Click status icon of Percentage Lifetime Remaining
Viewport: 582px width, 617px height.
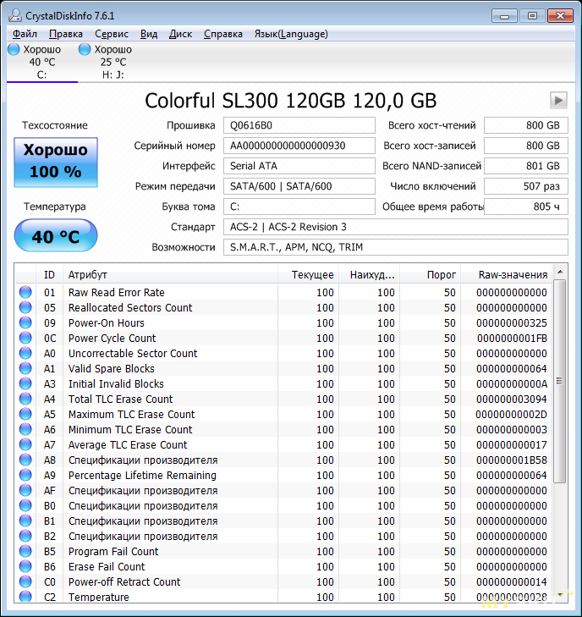pyautogui.click(x=25, y=476)
